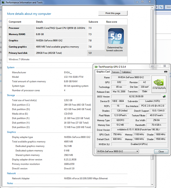Click the Manufacturer value EVGA__
Viewport: 171px width, 188px height.
tap(68, 72)
